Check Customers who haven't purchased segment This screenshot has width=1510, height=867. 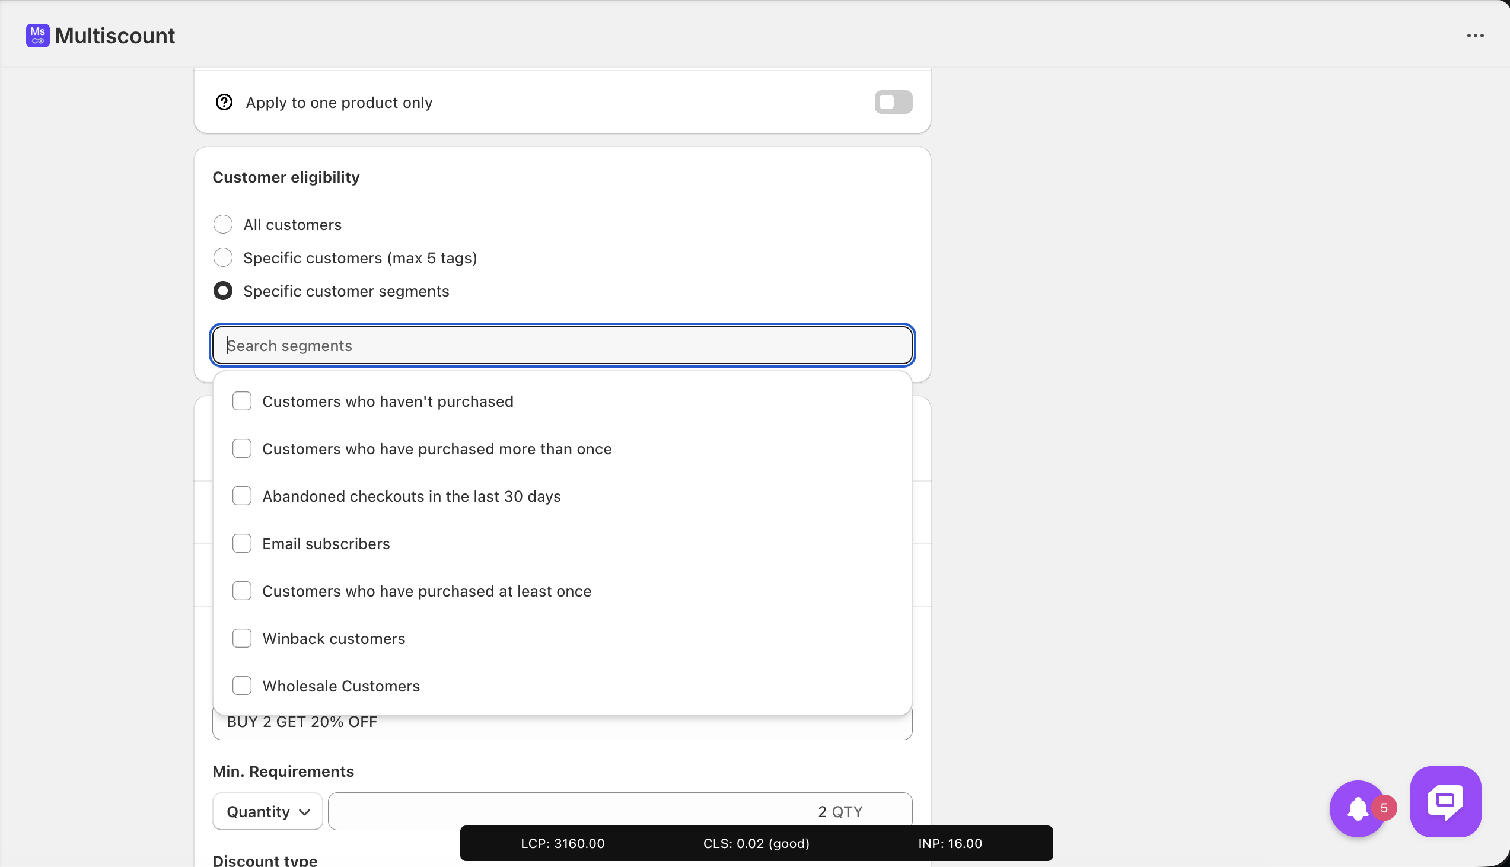pos(242,401)
